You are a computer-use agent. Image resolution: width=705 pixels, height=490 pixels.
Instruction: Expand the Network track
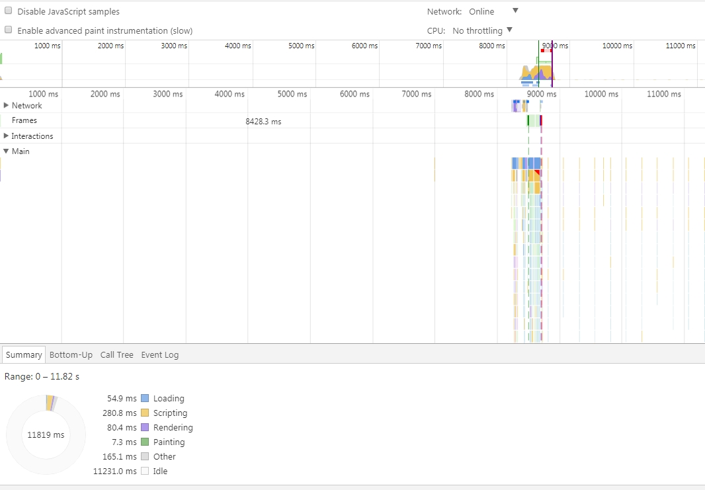[7, 105]
